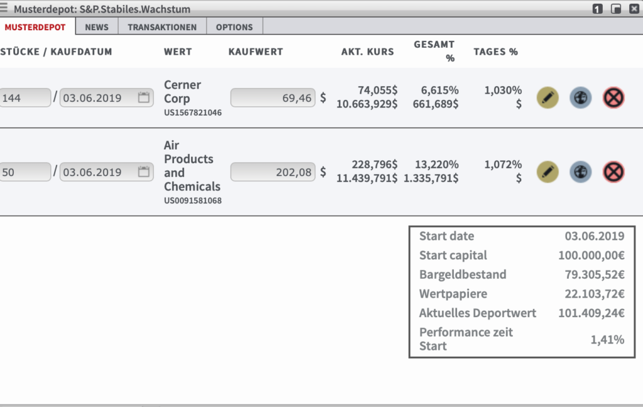The image size is (643, 407).
Task: Open globe icon for Air Products and Chemicals
Action: pyautogui.click(x=581, y=172)
